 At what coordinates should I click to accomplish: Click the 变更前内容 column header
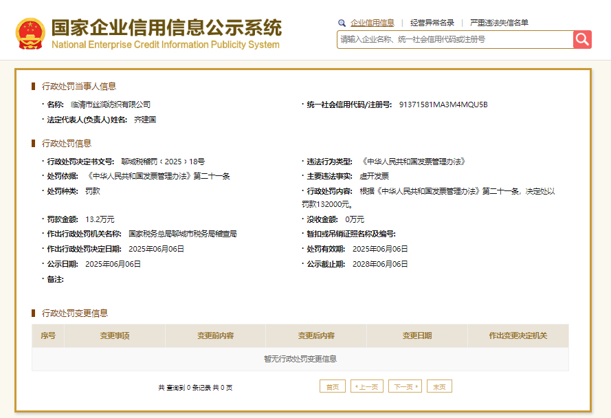click(x=215, y=335)
